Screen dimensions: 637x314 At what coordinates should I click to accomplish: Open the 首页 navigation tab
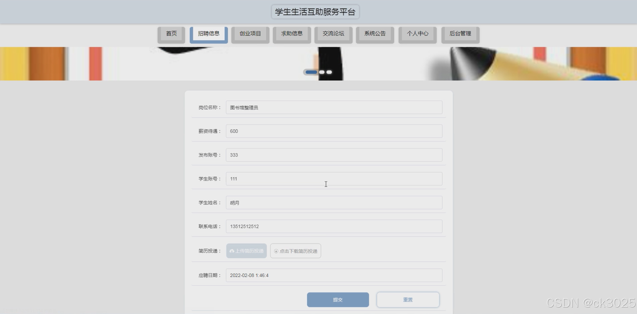pyautogui.click(x=171, y=34)
